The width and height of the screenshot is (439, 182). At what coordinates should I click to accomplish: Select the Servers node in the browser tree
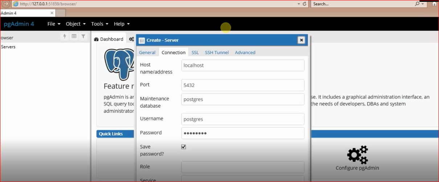8,47
